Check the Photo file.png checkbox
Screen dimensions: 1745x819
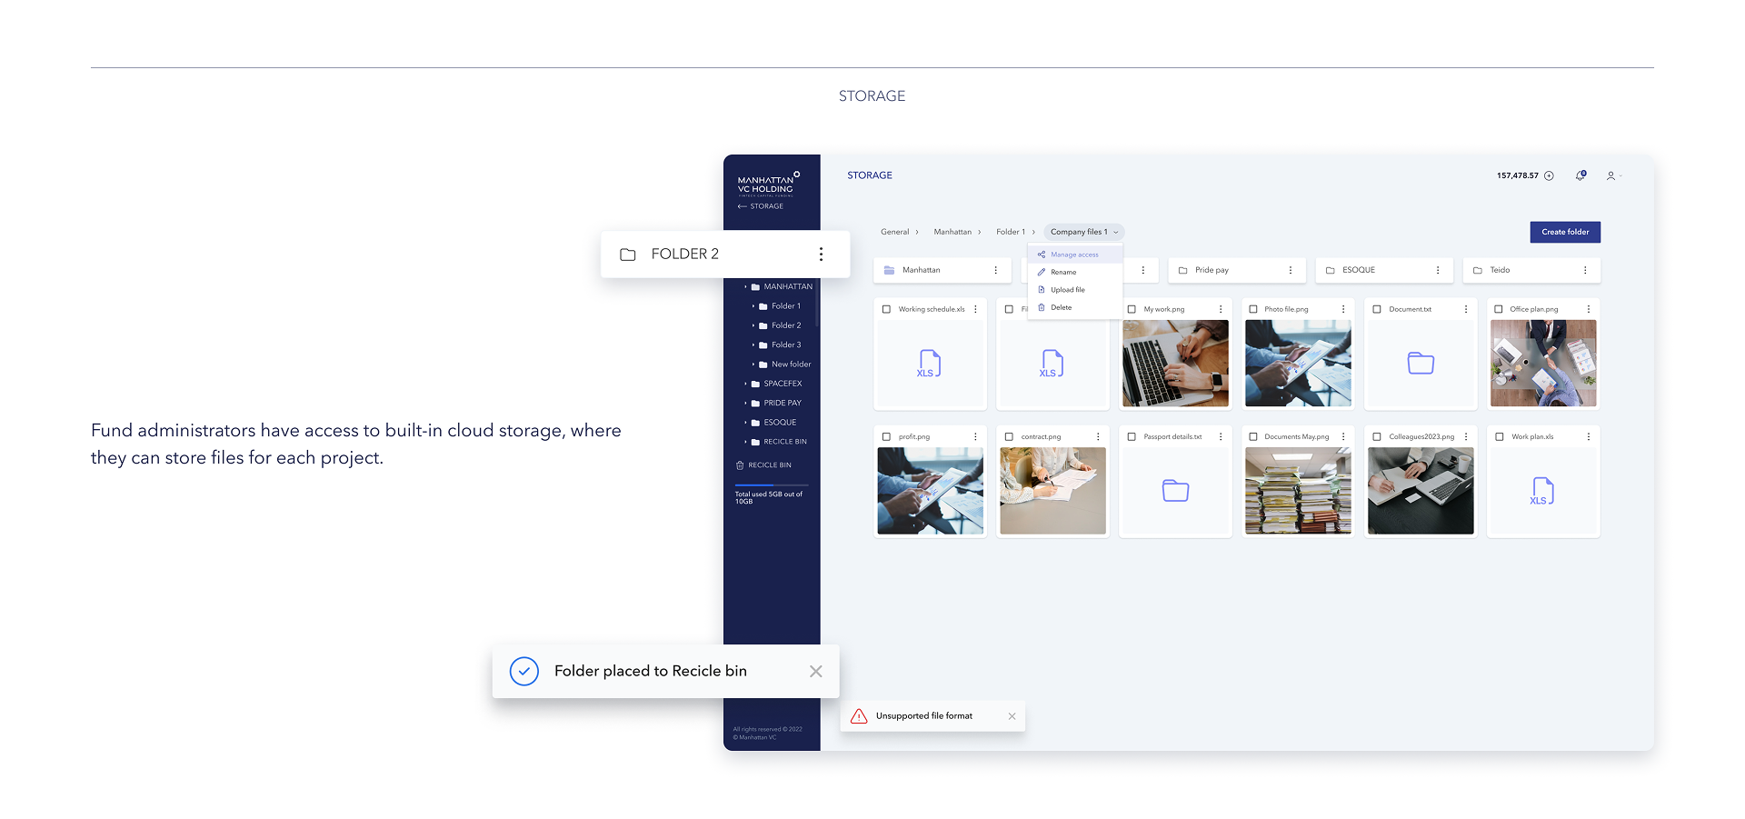(1253, 309)
